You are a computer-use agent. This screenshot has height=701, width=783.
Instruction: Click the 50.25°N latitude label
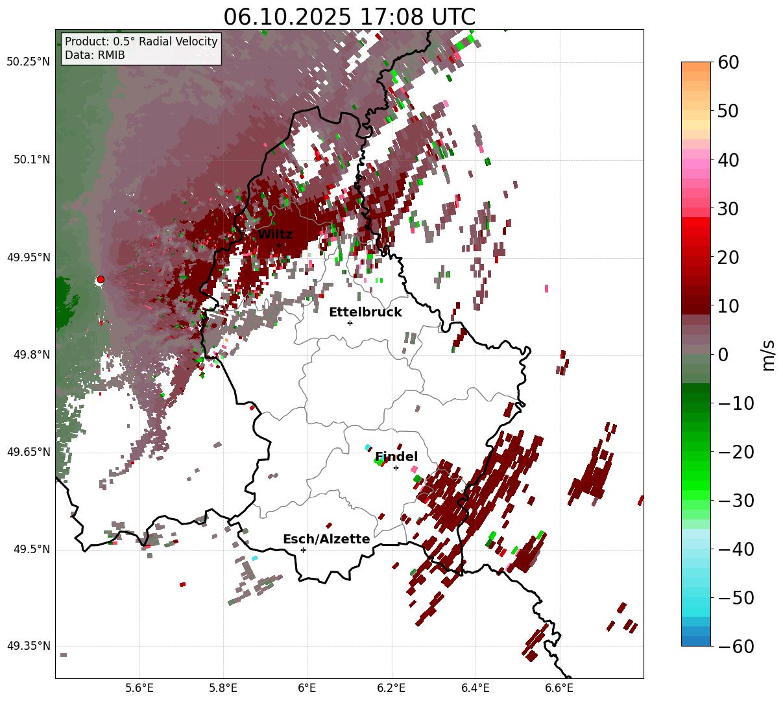28,62
